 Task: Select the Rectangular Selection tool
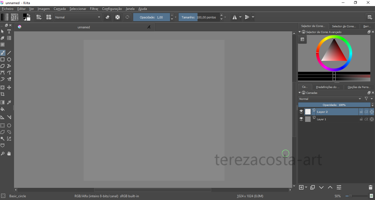click(2, 125)
